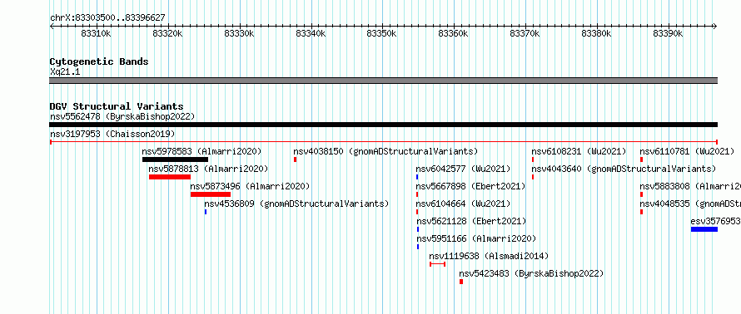Click the 83340k ruler position

(x=311, y=33)
